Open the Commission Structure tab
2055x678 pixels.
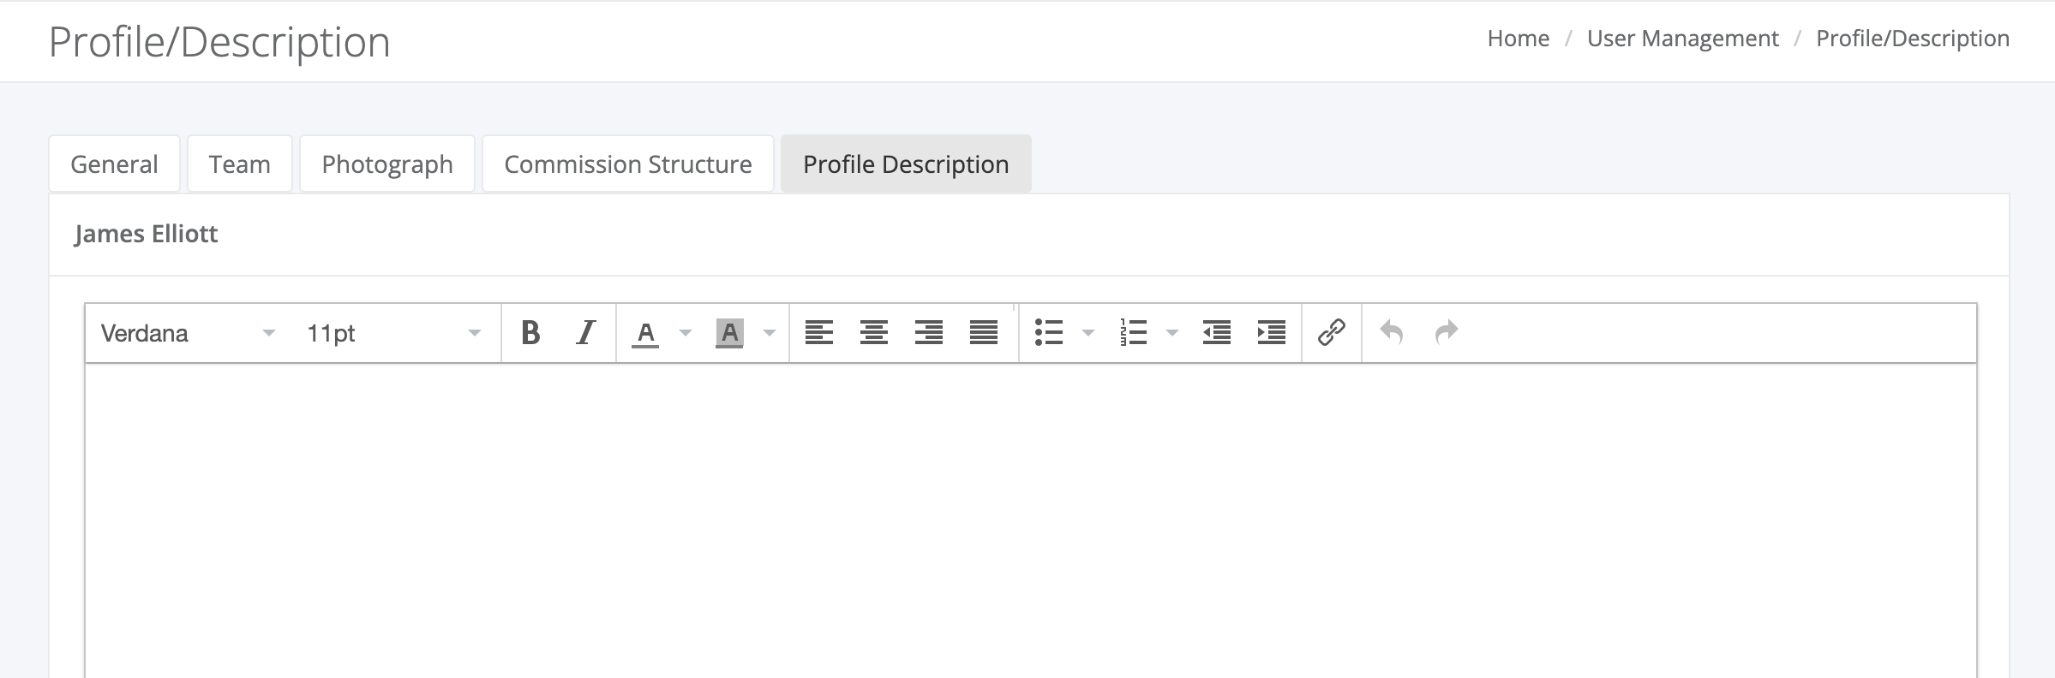(x=628, y=164)
